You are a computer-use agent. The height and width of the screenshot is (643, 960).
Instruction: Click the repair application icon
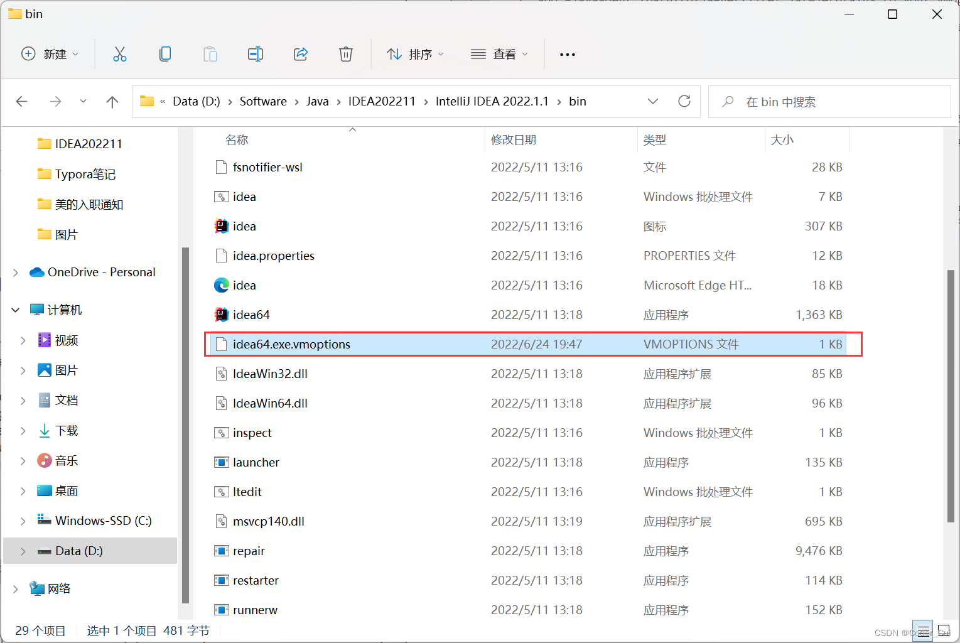click(x=221, y=551)
